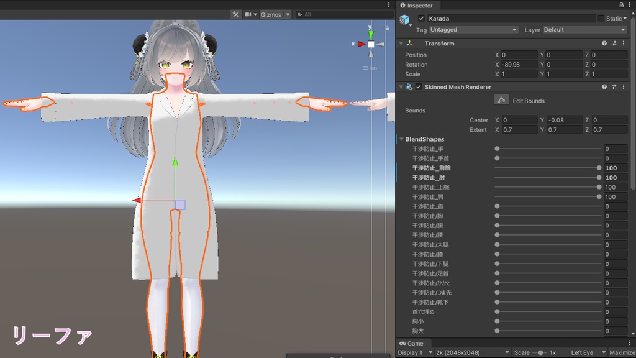Screen dimensions: 636x358
Task: Click the orientation gizmo Y axis cone
Action: pyautogui.click(x=371, y=34)
